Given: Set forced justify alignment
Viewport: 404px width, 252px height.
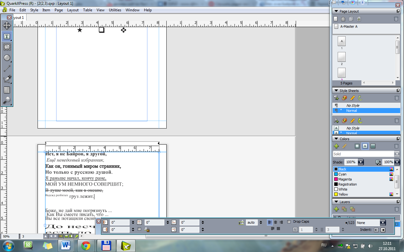Looking at the screenshot, I should pyautogui.click(x=278, y=228).
